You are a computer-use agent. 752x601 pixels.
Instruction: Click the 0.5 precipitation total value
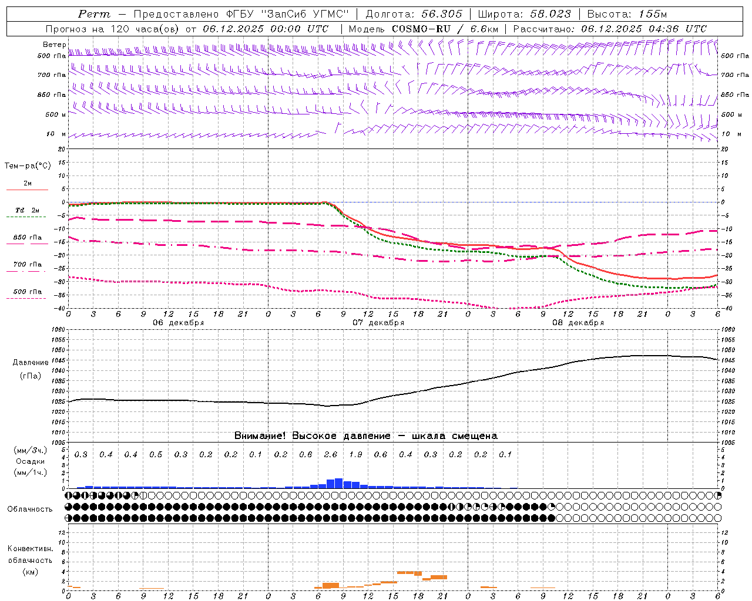click(x=156, y=455)
